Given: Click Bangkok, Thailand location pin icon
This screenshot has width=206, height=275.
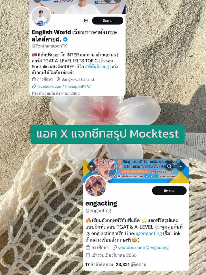Looking at the screenshot, I should (x=58, y=79).
